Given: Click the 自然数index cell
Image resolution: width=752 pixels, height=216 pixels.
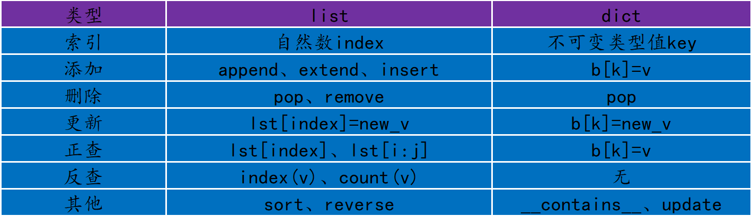Looking at the screenshot, I should point(329,42).
